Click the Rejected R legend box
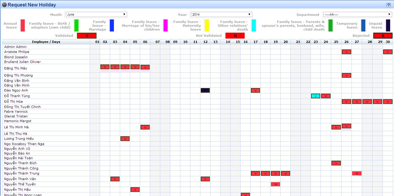Screen dimensions: 394x196 click(383, 36)
